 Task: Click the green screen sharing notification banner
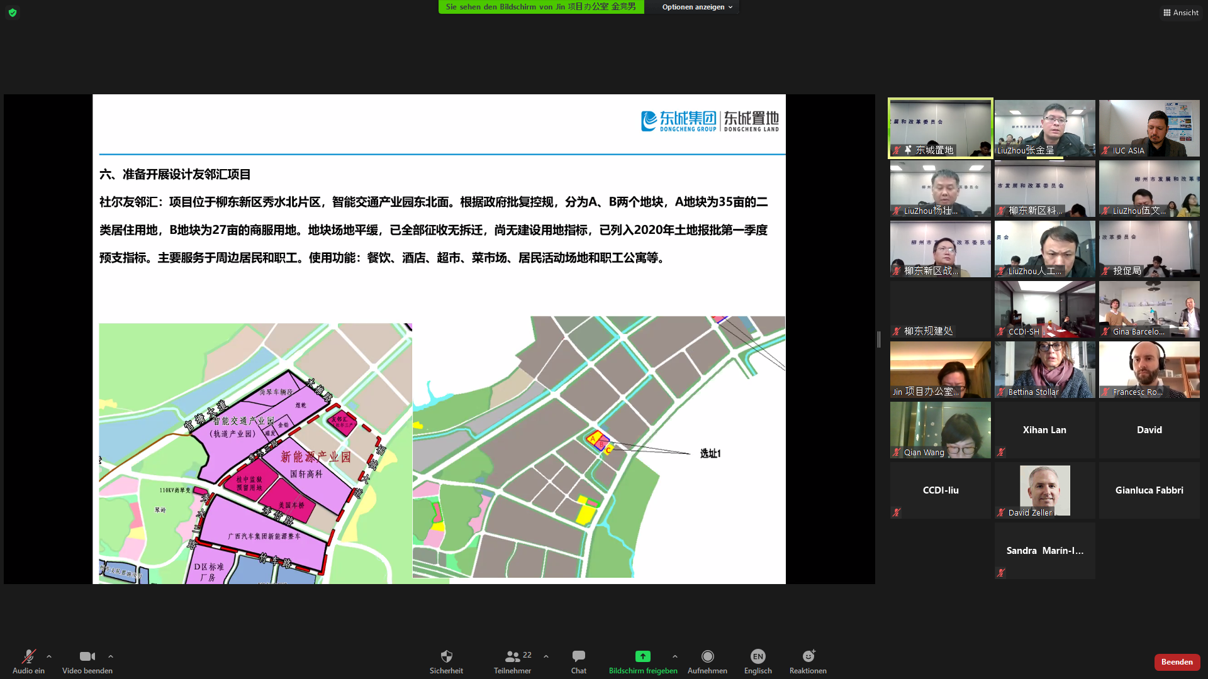tap(540, 7)
